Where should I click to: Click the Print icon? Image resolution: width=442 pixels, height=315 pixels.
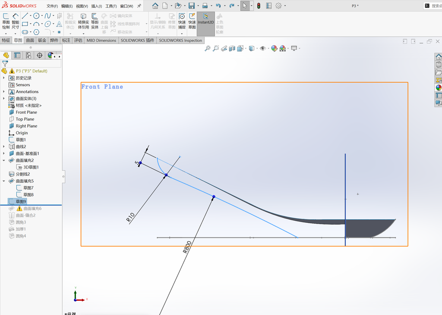pyautogui.click(x=205, y=6)
